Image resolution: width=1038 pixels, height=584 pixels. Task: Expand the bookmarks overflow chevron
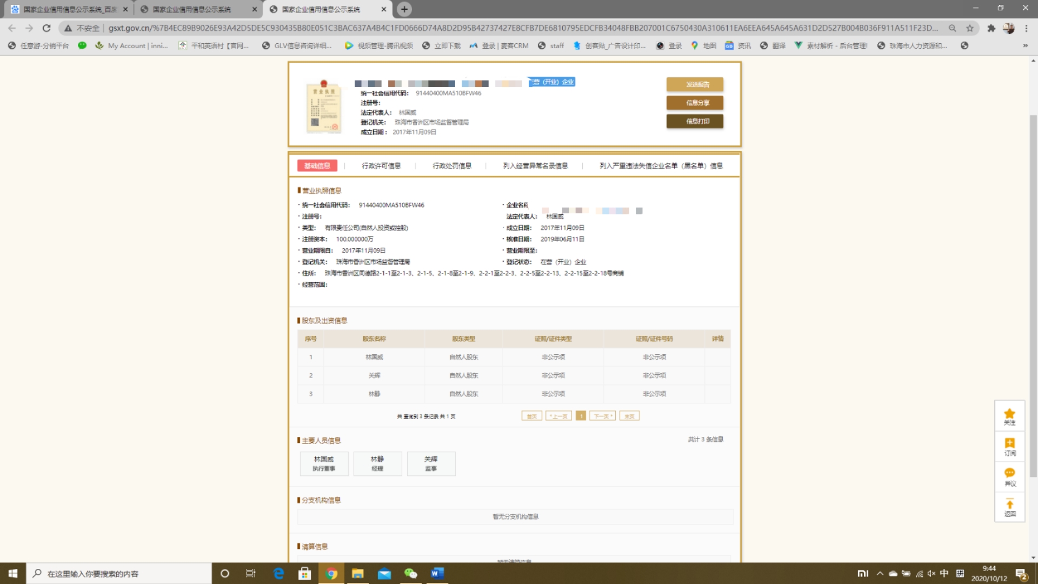[1025, 46]
